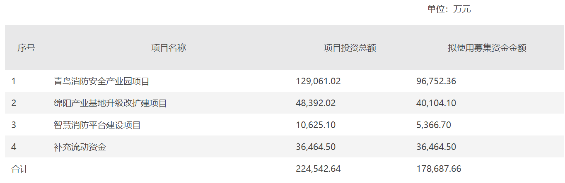Click row number 3 in 序号 column

coord(14,125)
